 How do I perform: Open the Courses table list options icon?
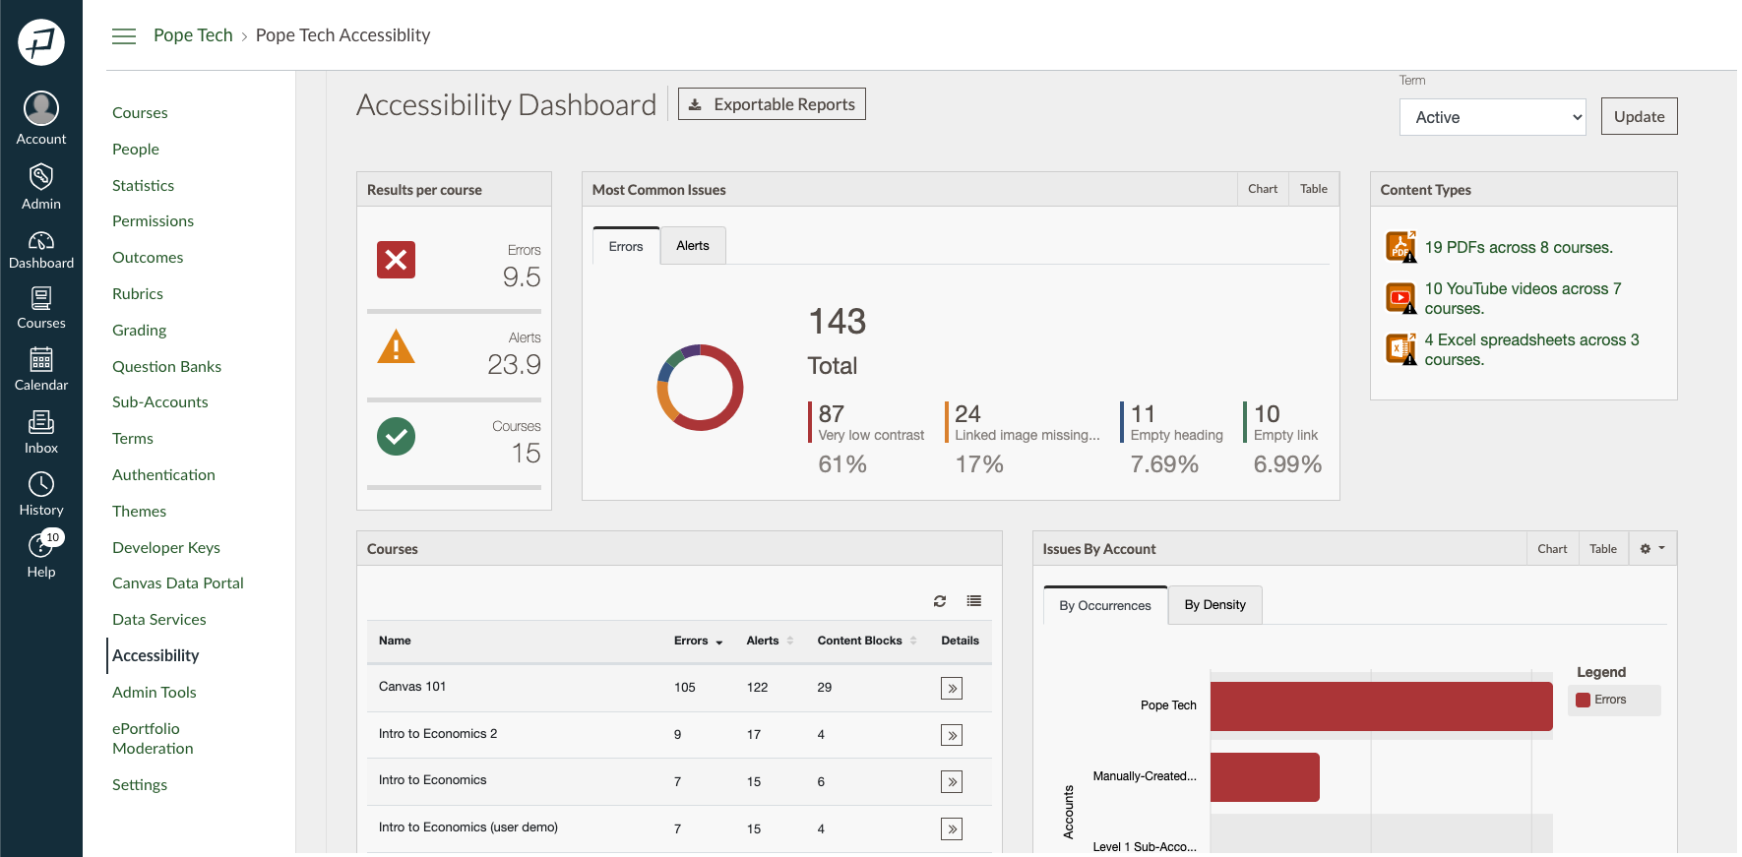click(x=974, y=601)
